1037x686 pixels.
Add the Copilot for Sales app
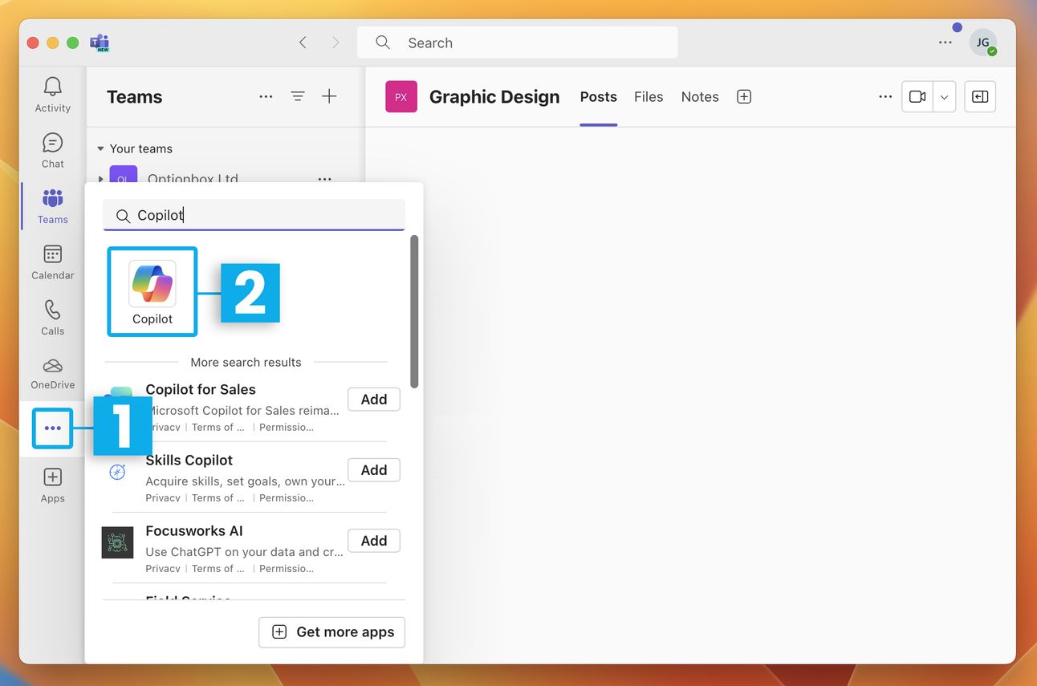374,399
